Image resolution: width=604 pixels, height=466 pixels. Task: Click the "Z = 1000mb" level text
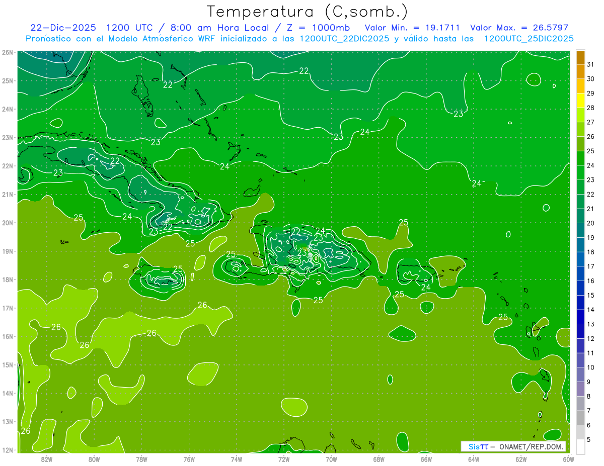[318, 28]
